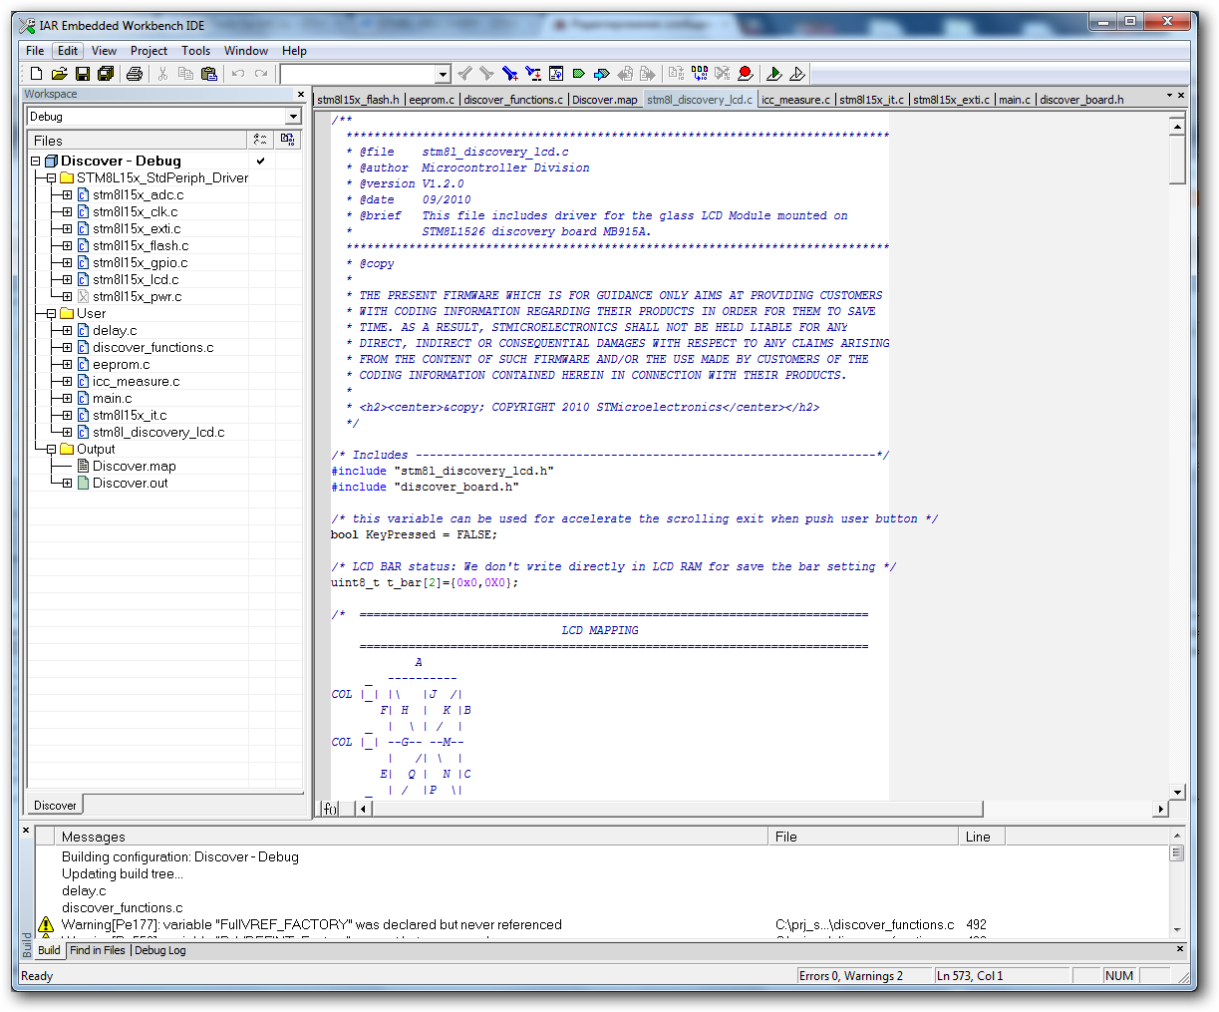Click Debug without Downloading icon
Image resolution: width=1219 pixels, height=1012 pixels.
pos(796,74)
